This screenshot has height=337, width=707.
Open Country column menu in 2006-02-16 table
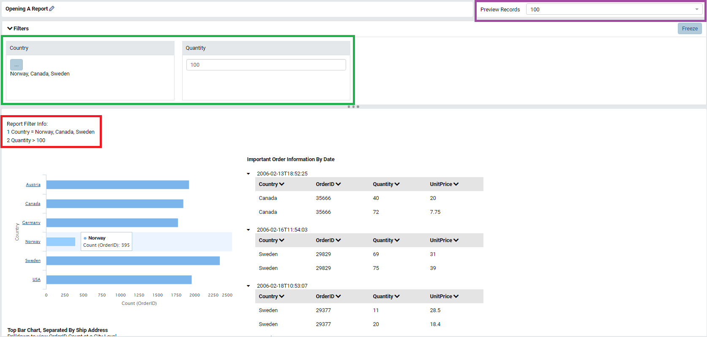pyautogui.click(x=282, y=240)
